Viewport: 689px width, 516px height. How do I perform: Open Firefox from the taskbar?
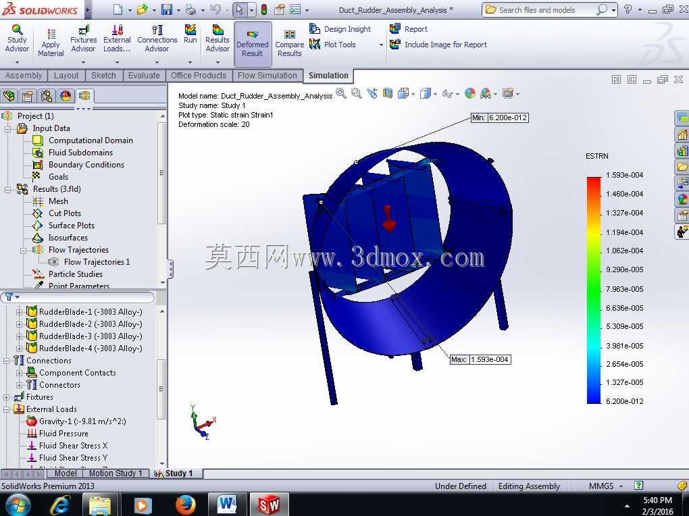[x=185, y=505]
